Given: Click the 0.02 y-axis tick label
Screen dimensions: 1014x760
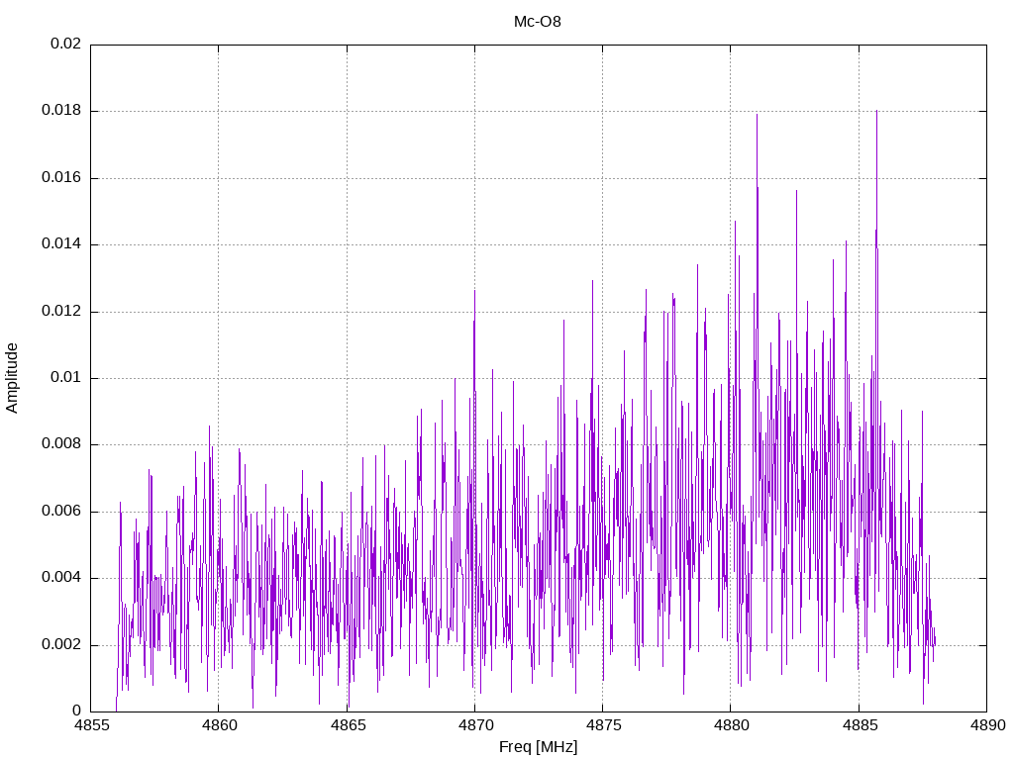Looking at the screenshot, I should (66, 44).
